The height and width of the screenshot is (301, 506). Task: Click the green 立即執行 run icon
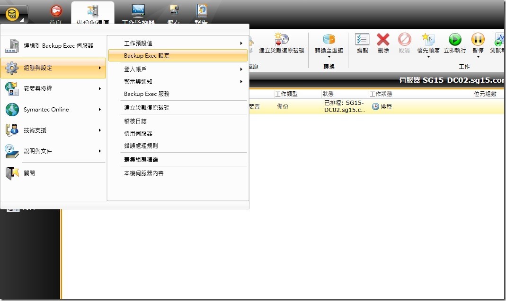[x=455, y=39]
